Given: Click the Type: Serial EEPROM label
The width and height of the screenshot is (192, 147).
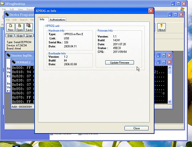Looking at the screenshot, I should pyautogui.click(x=19, y=42).
